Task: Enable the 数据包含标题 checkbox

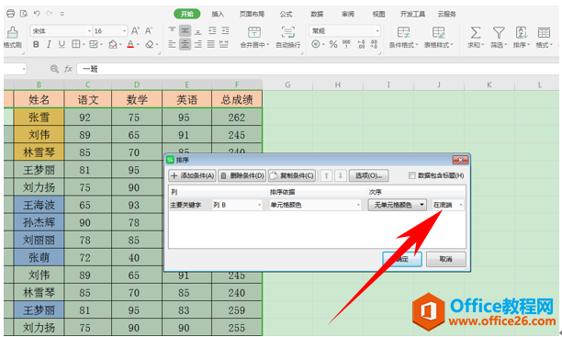Action: click(411, 175)
